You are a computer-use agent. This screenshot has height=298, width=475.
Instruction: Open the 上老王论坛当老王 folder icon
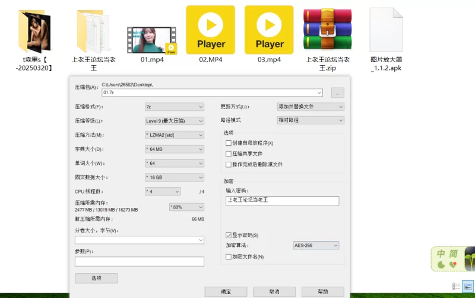pyautogui.click(x=93, y=30)
